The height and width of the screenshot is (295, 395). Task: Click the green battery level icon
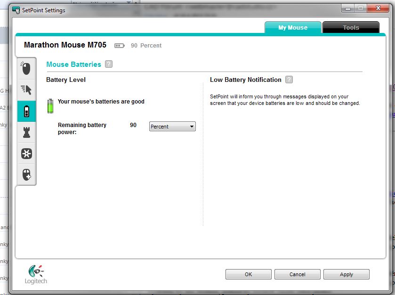pyautogui.click(x=50, y=106)
